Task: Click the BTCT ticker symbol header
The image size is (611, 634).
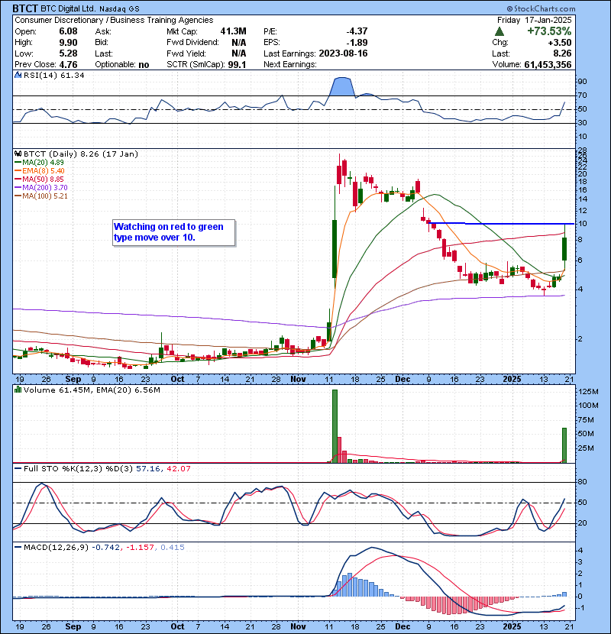Action: click(x=24, y=8)
